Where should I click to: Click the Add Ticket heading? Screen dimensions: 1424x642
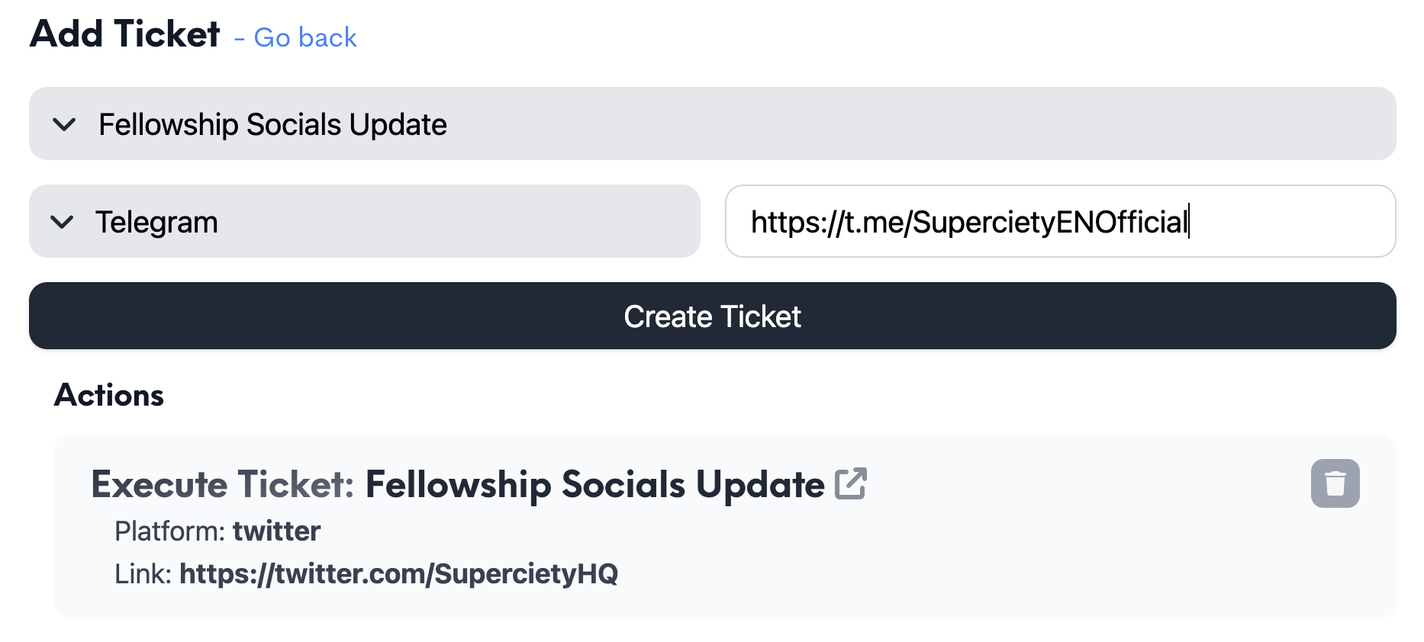pos(125,34)
